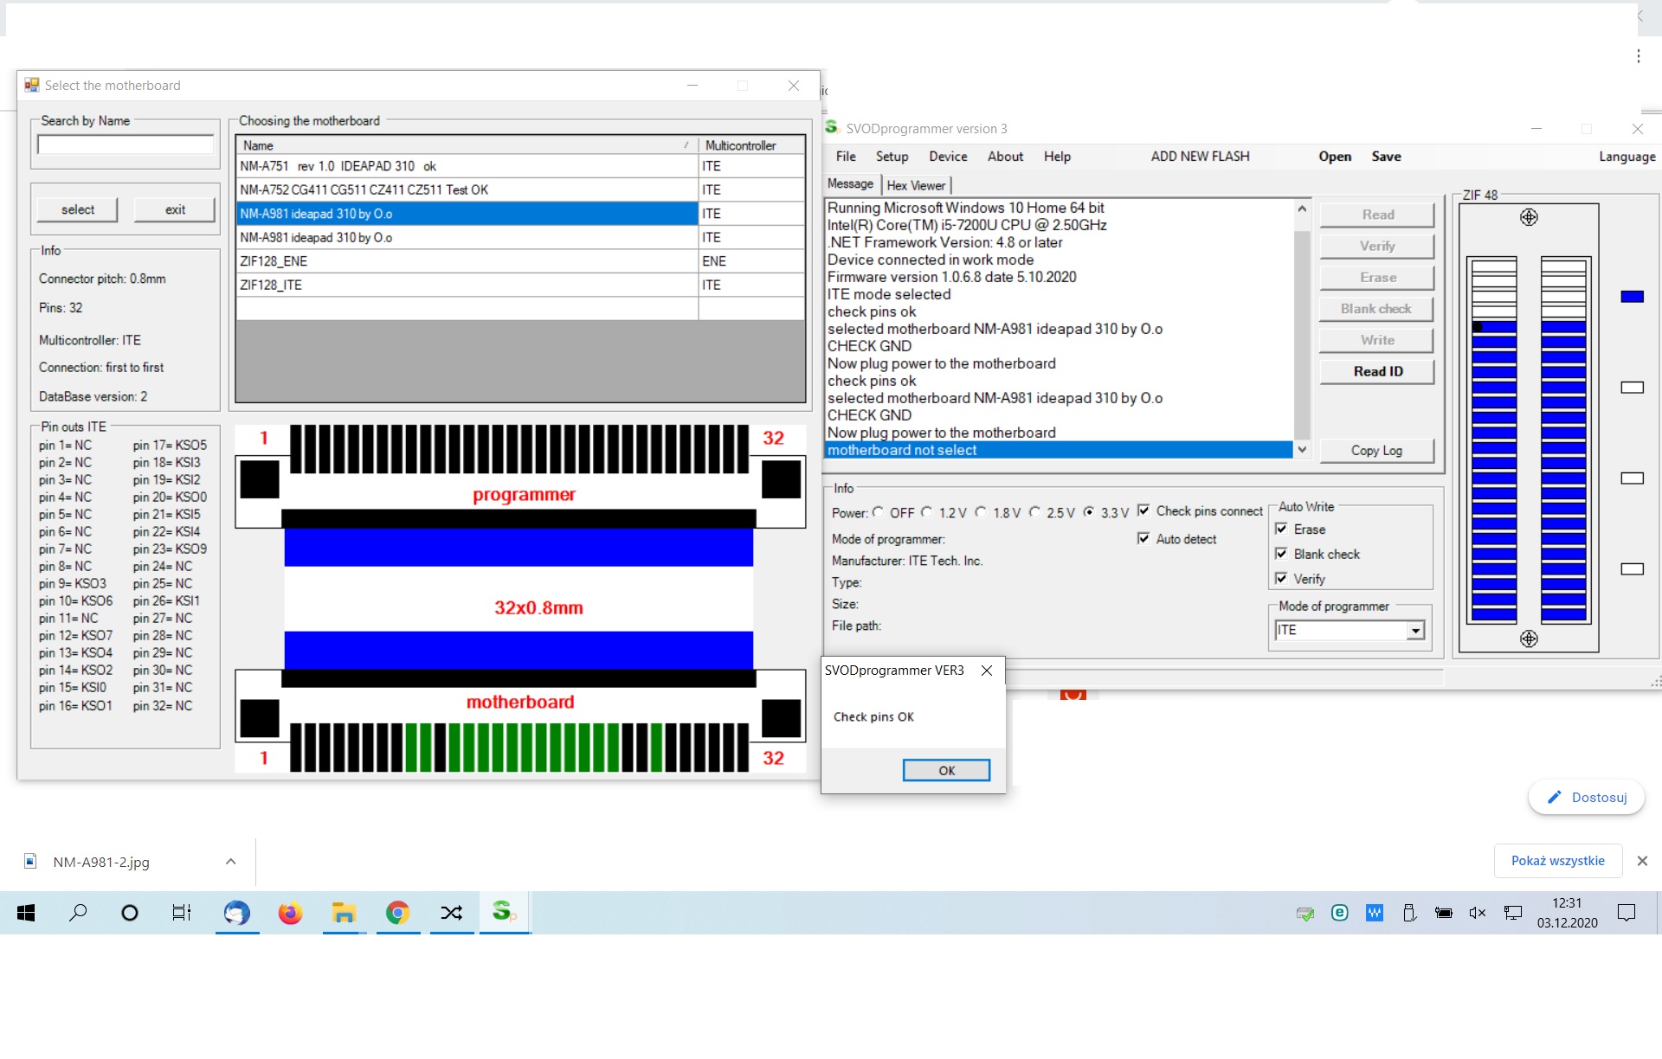Image resolution: width=1662 pixels, height=1059 pixels.
Task: Click the NM-A981-2.jpg download file icon
Action: 30,862
